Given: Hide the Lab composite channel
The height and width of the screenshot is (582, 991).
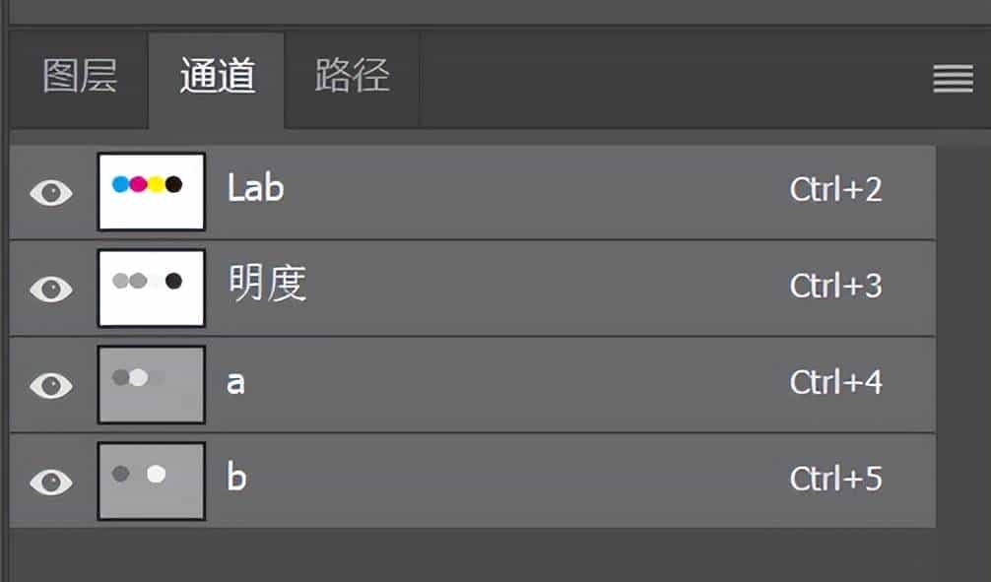Looking at the screenshot, I should 49,190.
